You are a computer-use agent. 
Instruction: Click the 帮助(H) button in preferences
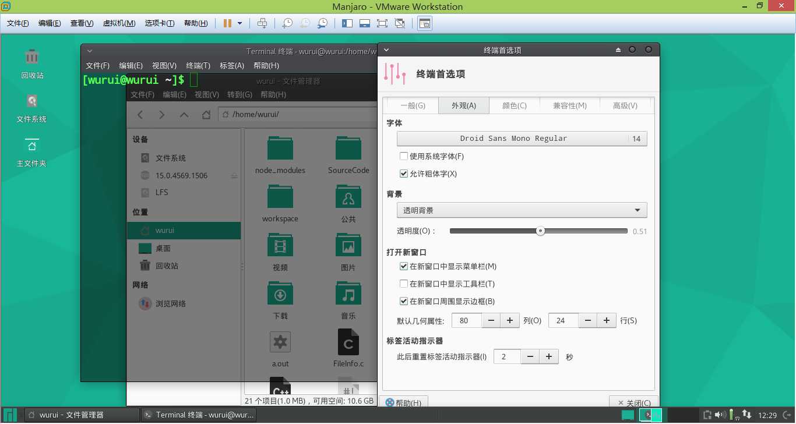404,402
